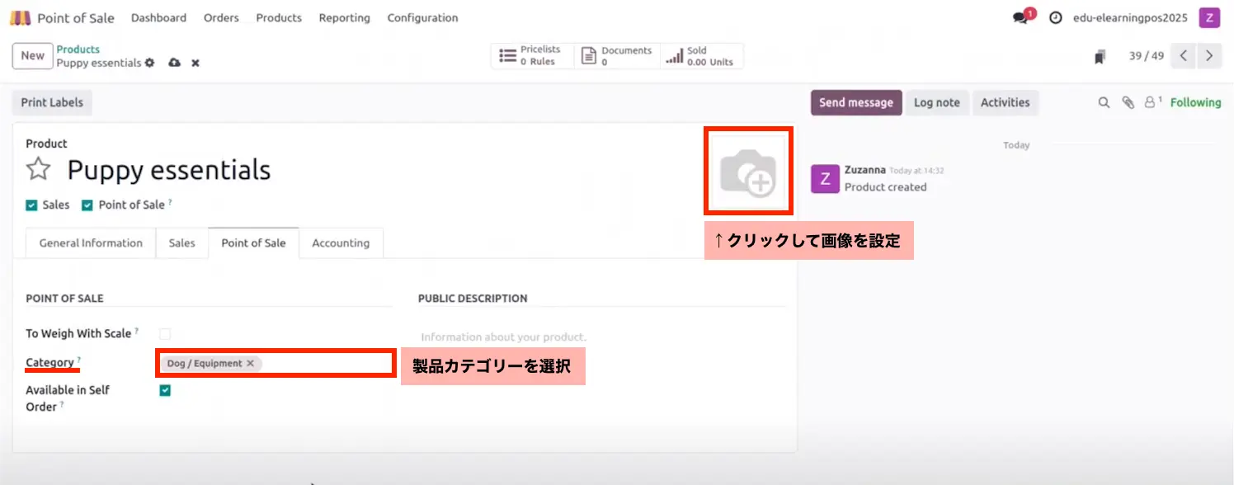Click the camera icon to set product image
The image size is (1234, 485).
(747, 171)
